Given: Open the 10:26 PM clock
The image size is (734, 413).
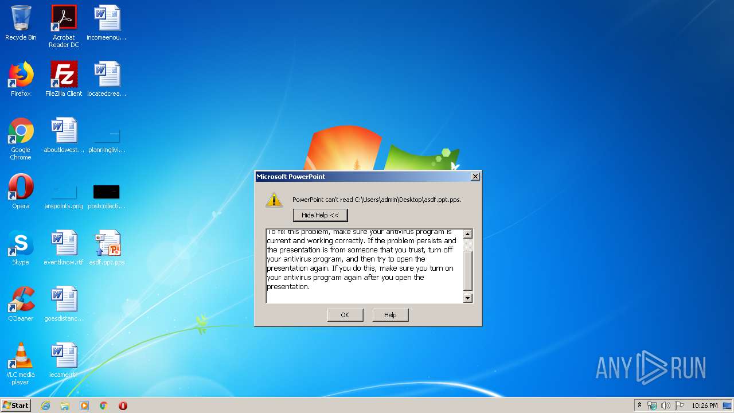Looking at the screenshot, I should [705, 406].
